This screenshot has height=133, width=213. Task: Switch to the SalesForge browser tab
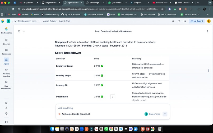[95, 3]
